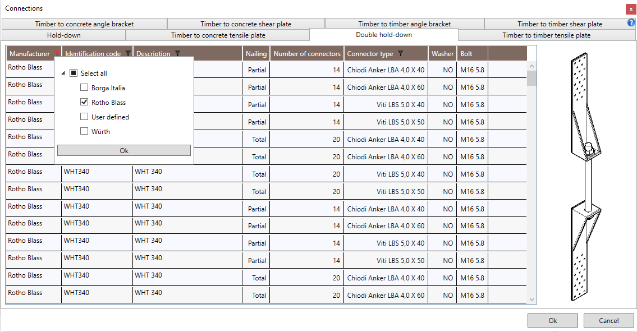Click the vertical scrollbar thumb
The image size is (637, 332).
coord(532,79)
